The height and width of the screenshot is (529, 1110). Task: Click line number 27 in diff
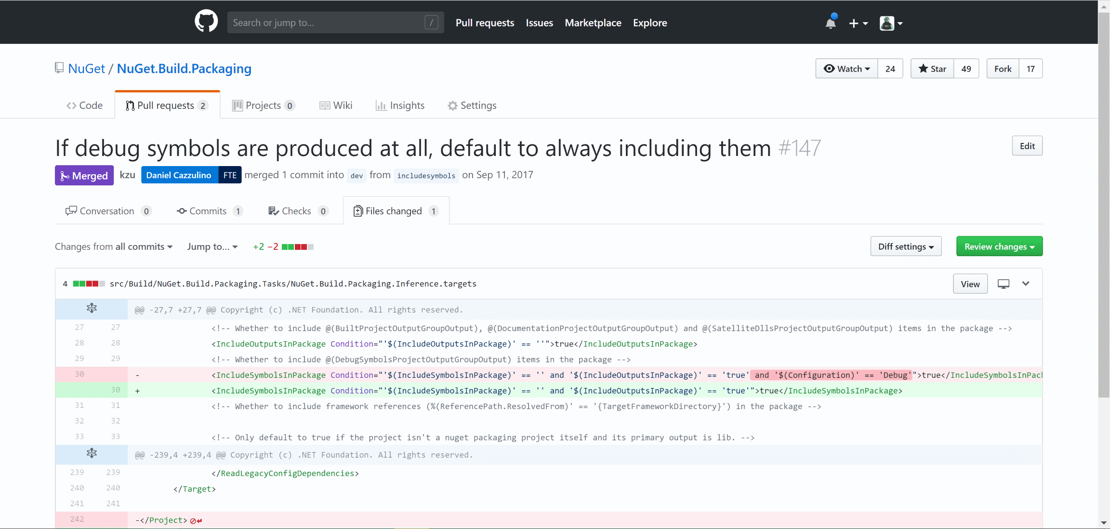tap(79, 327)
